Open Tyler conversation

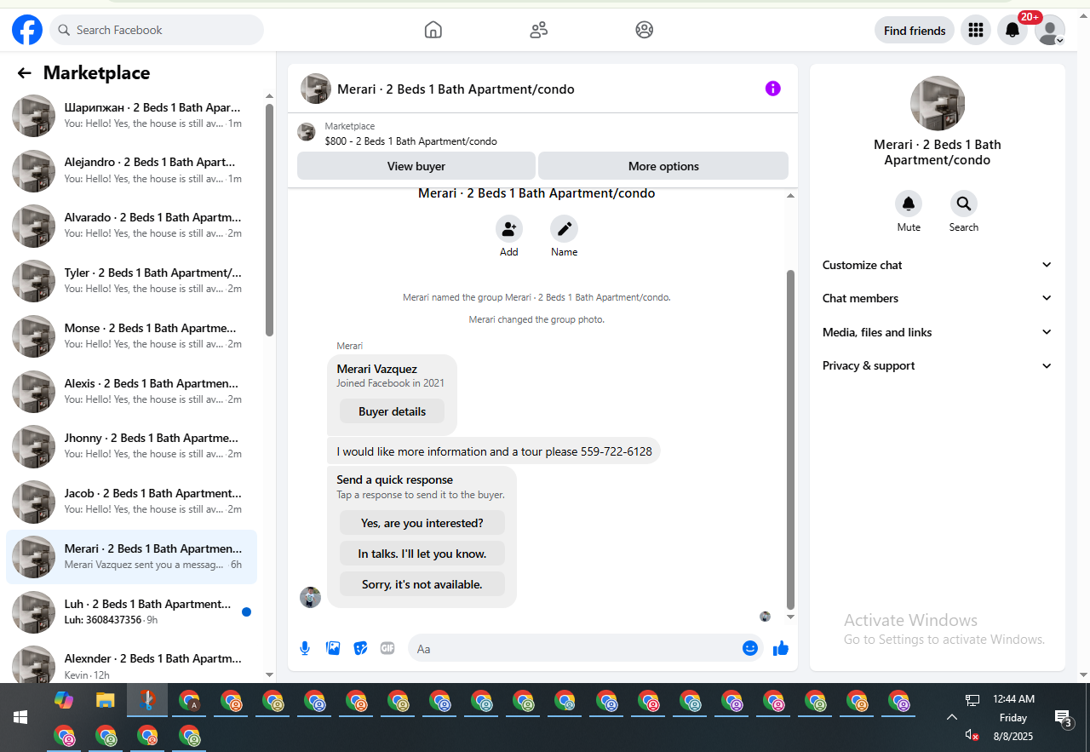pos(131,281)
